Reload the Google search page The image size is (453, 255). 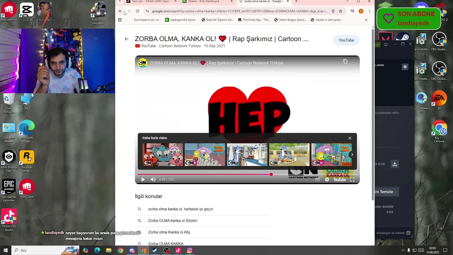click(x=137, y=11)
